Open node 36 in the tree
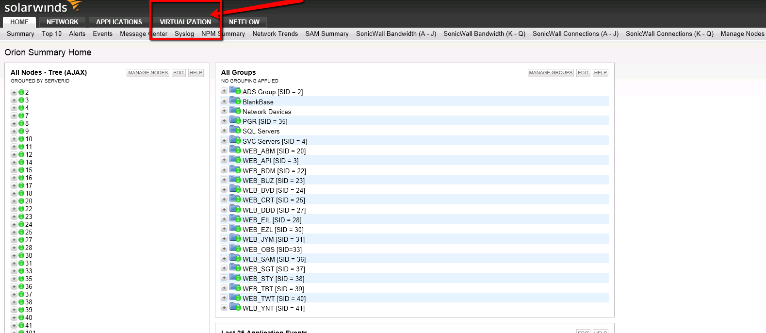 [29, 286]
